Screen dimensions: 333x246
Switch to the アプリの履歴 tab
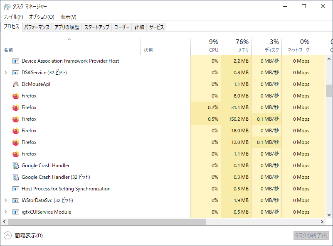(67, 27)
